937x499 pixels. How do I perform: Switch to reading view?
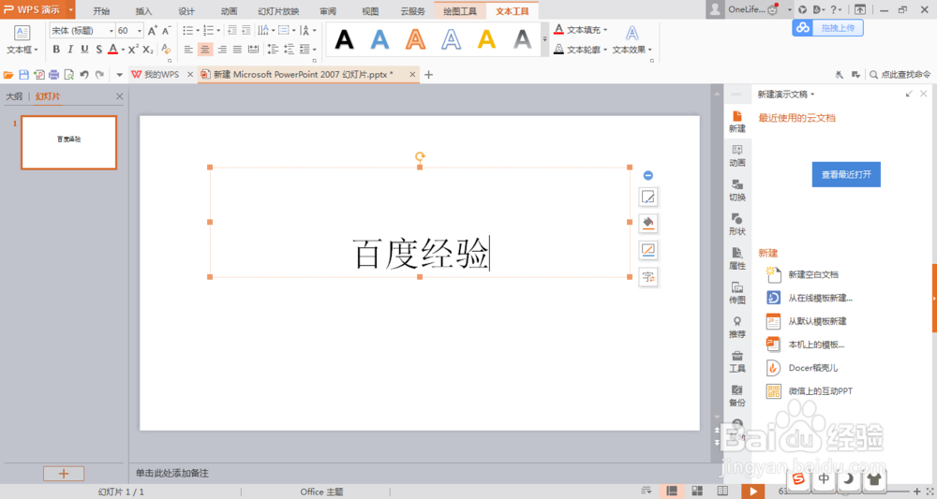click(x=722, y=491)
